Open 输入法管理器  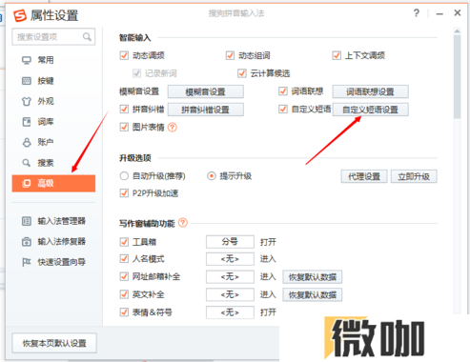point(53,221)
